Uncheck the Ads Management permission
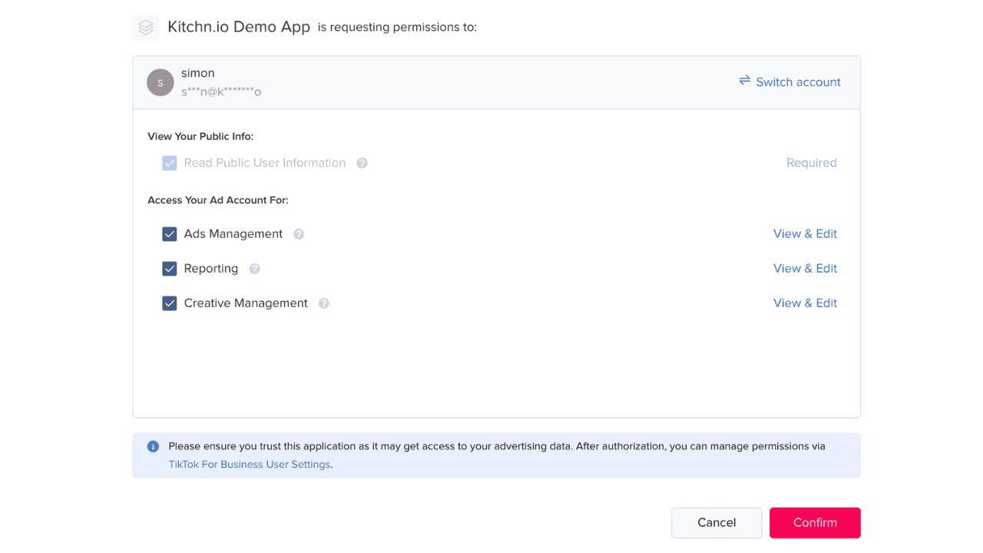This screenshot has width=983, height=553. (169, 233)
